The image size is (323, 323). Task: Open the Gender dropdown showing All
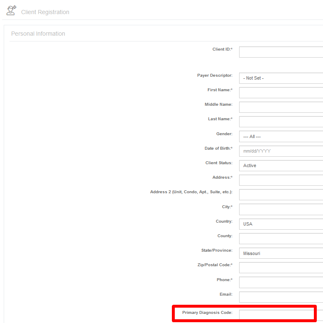(281, 136)
